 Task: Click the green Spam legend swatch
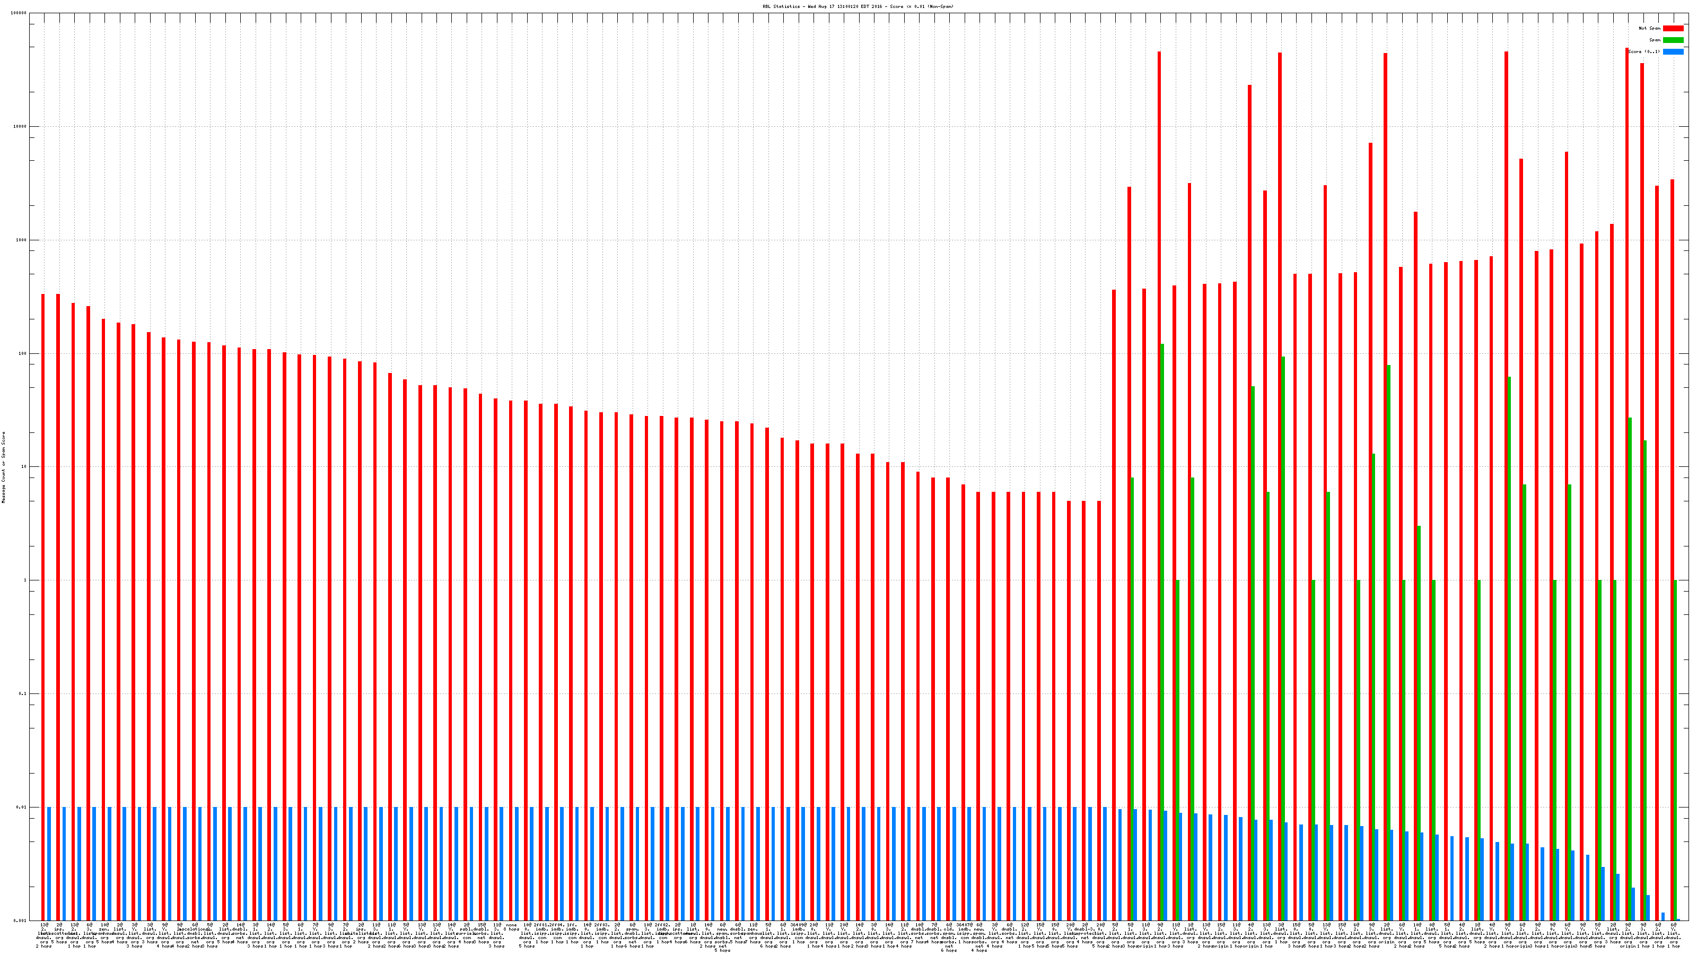point(1673,40)
